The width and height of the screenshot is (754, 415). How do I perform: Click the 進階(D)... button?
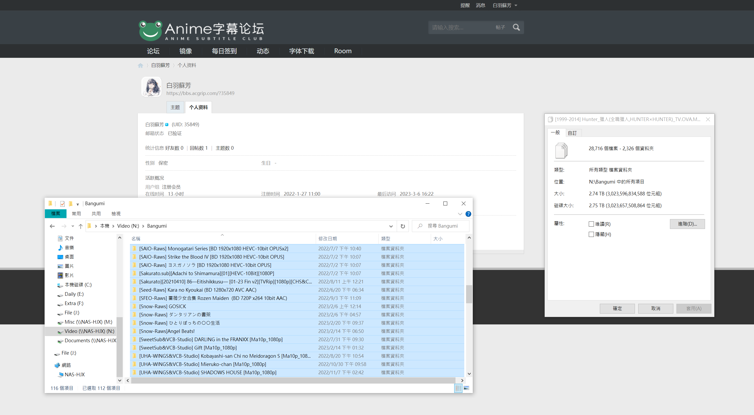tap(687, 224)
